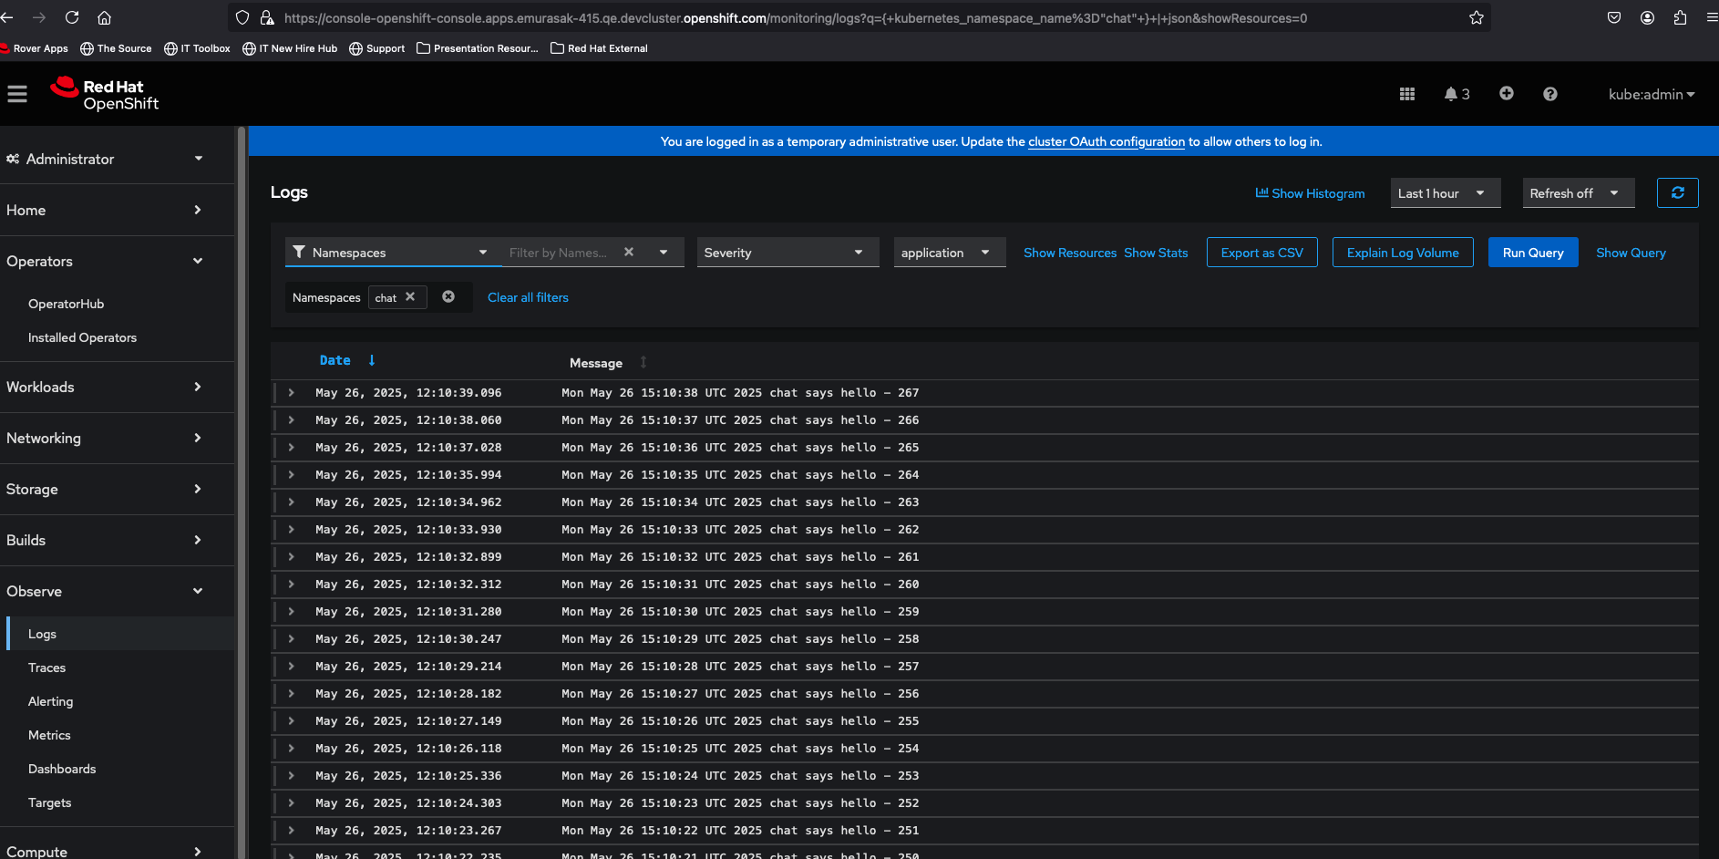The image size is (1719, 859).
Task: Clear the Namespaces filter group icon
Action: 448,297
